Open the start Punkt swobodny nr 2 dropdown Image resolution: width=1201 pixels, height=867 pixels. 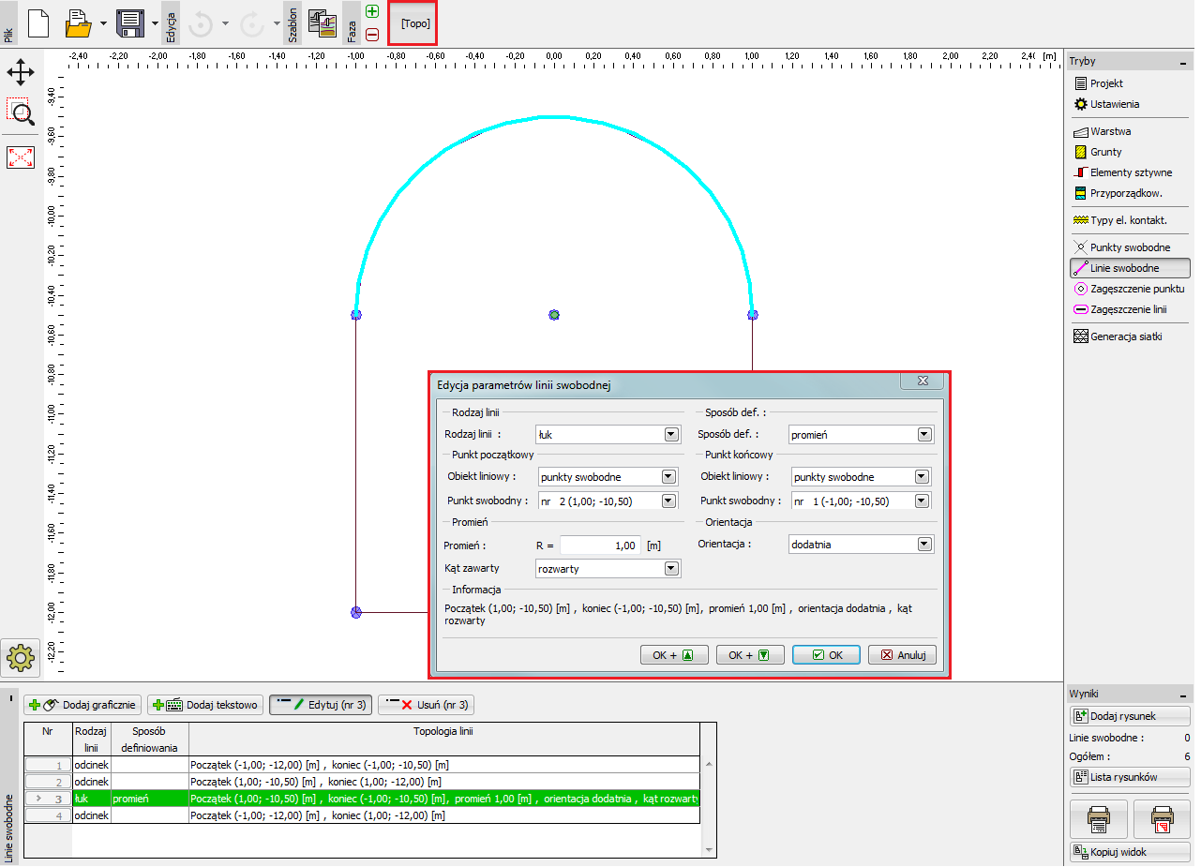point(608,501)
